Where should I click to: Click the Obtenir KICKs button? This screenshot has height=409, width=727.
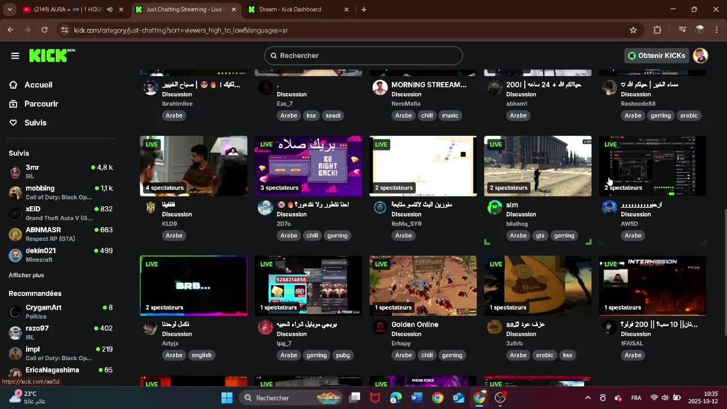tap(657, 56)
